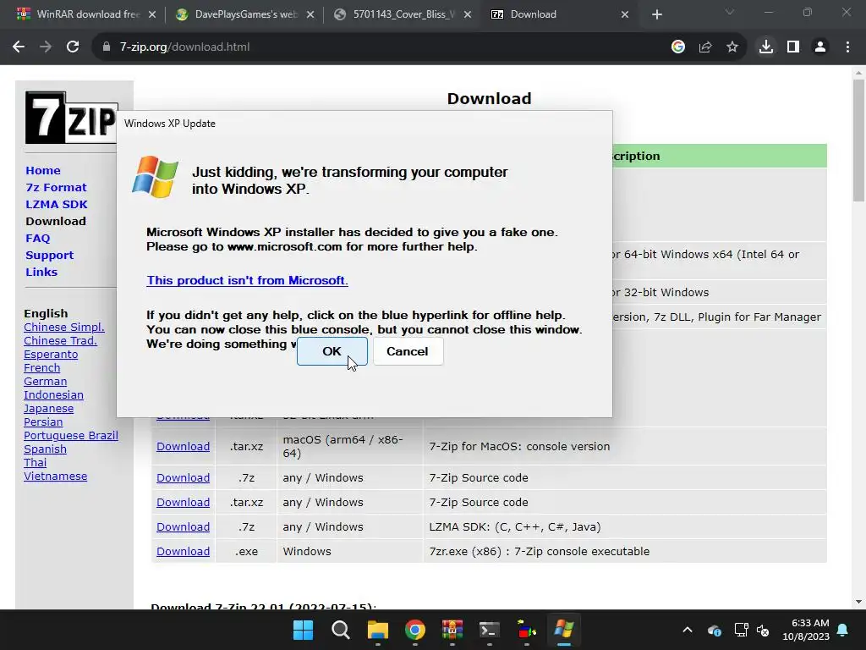This screenshot has height=650, width=866.
Task: Open the notification bell icon
Action: click(x=843, y=630)
